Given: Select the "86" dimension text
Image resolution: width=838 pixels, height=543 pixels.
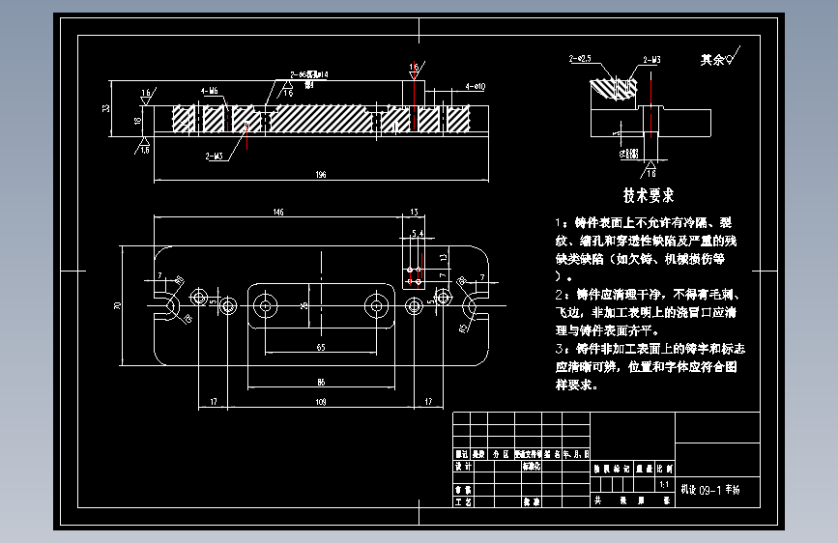Looking at the screenshot, I should pos(321,383).
